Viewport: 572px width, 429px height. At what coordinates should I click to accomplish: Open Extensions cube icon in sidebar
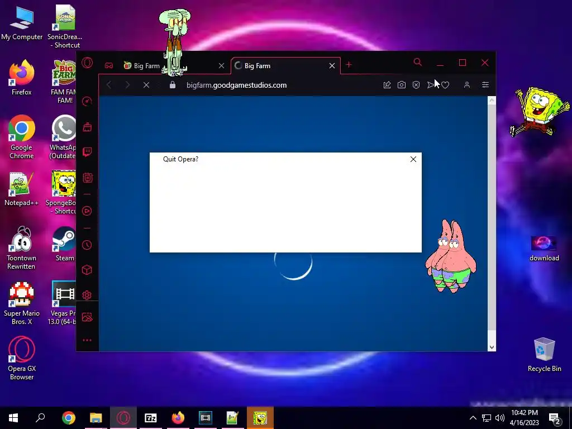tap(87, 270)
